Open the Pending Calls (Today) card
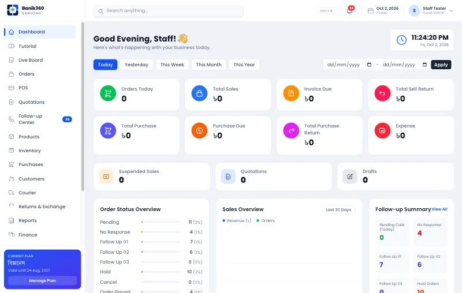The image size is (462, 293). pos(392,232)
